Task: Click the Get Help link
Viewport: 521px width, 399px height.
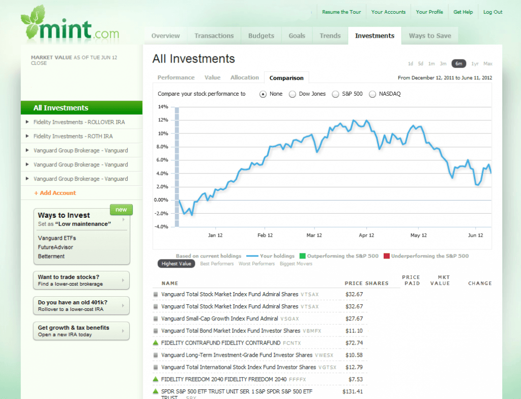Action: [x=463, y=12]
